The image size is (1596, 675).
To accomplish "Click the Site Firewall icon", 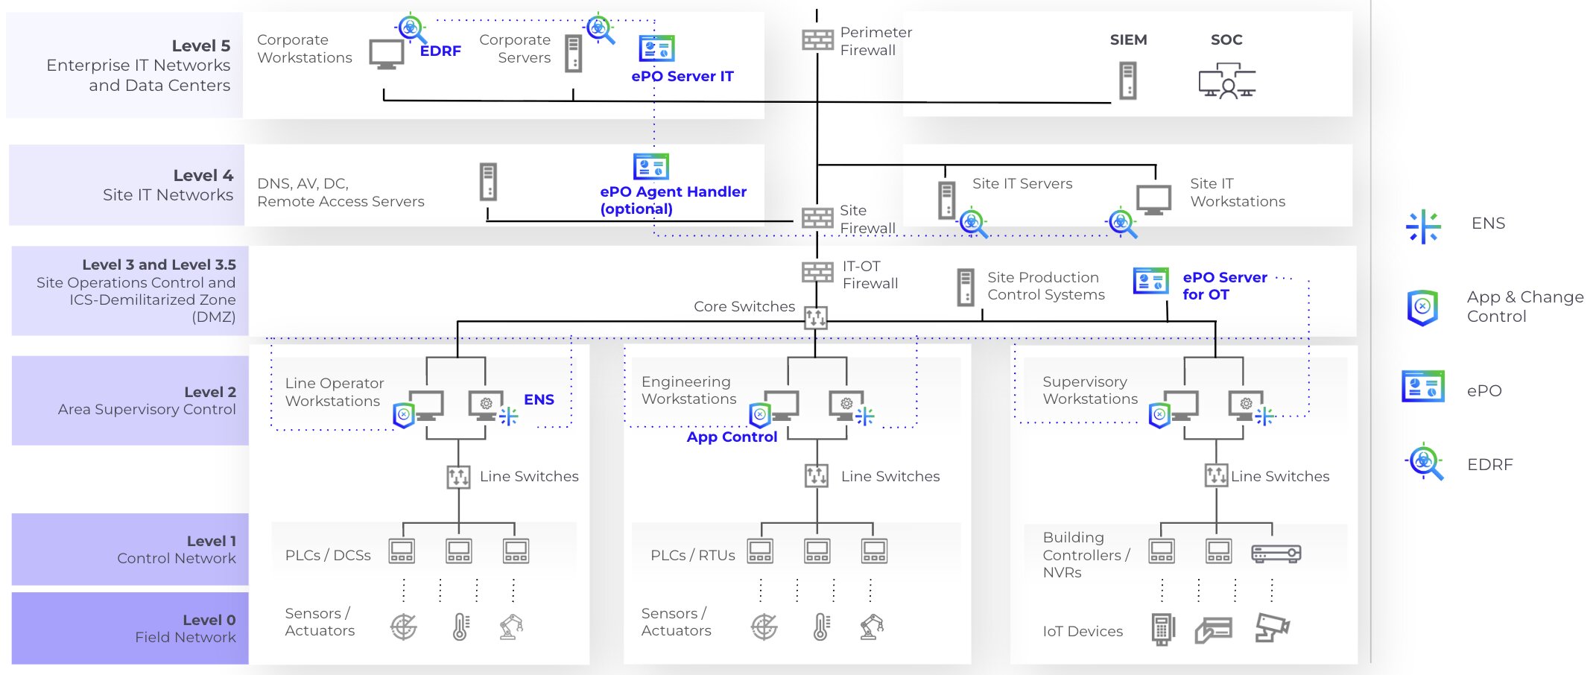I will click(817, 218).
